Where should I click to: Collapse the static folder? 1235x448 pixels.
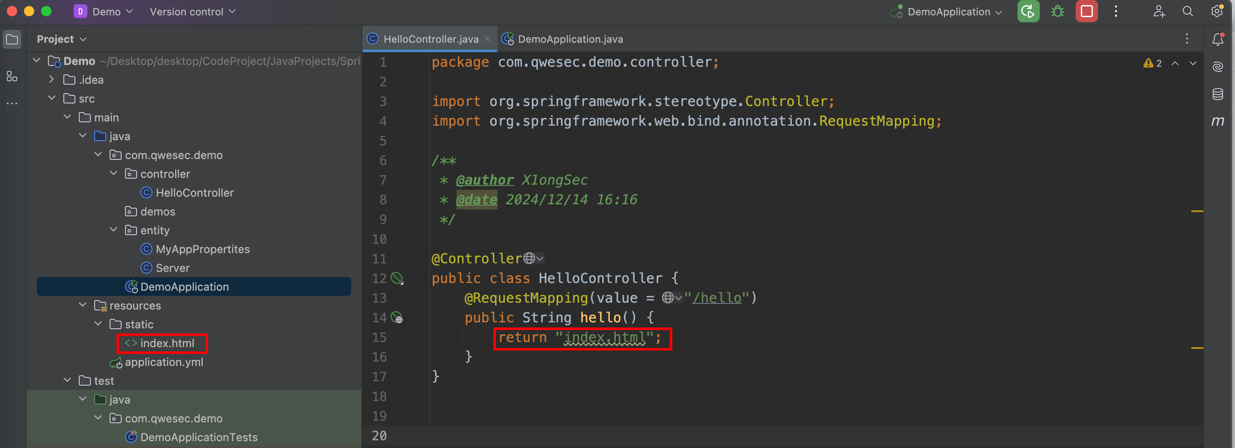click(98, 324)
